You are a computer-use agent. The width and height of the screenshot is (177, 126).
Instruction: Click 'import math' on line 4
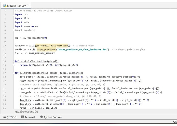pyautogui.click(x=22, y=22)
